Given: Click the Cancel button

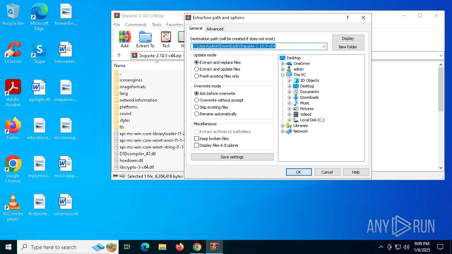Looking at the screenshot, I should (x=327, y=172).
